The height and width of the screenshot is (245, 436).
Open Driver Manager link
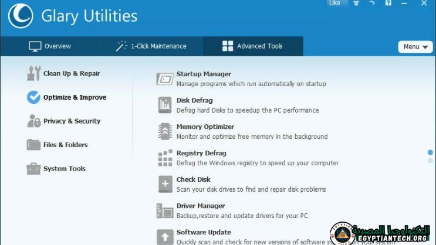tap(201, 206)
